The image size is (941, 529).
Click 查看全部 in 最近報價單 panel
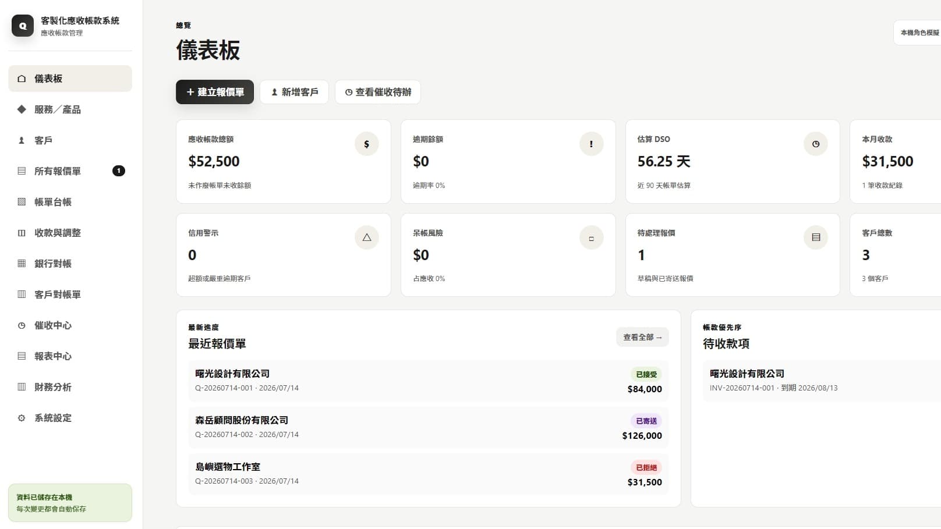(642, 337)
